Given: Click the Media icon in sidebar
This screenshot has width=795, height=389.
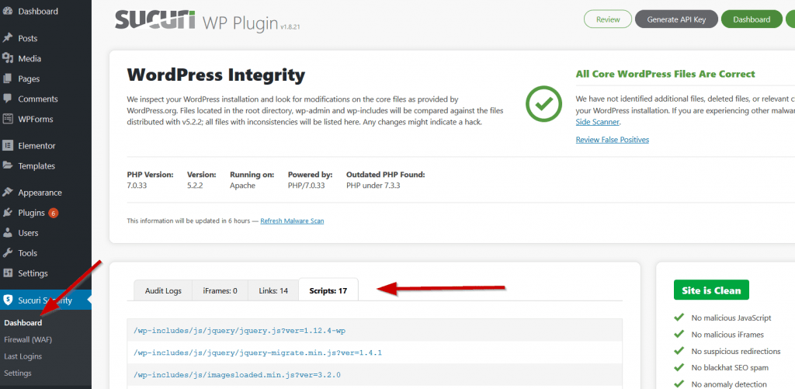Looking at the screenshot, I should pos(8,58).
